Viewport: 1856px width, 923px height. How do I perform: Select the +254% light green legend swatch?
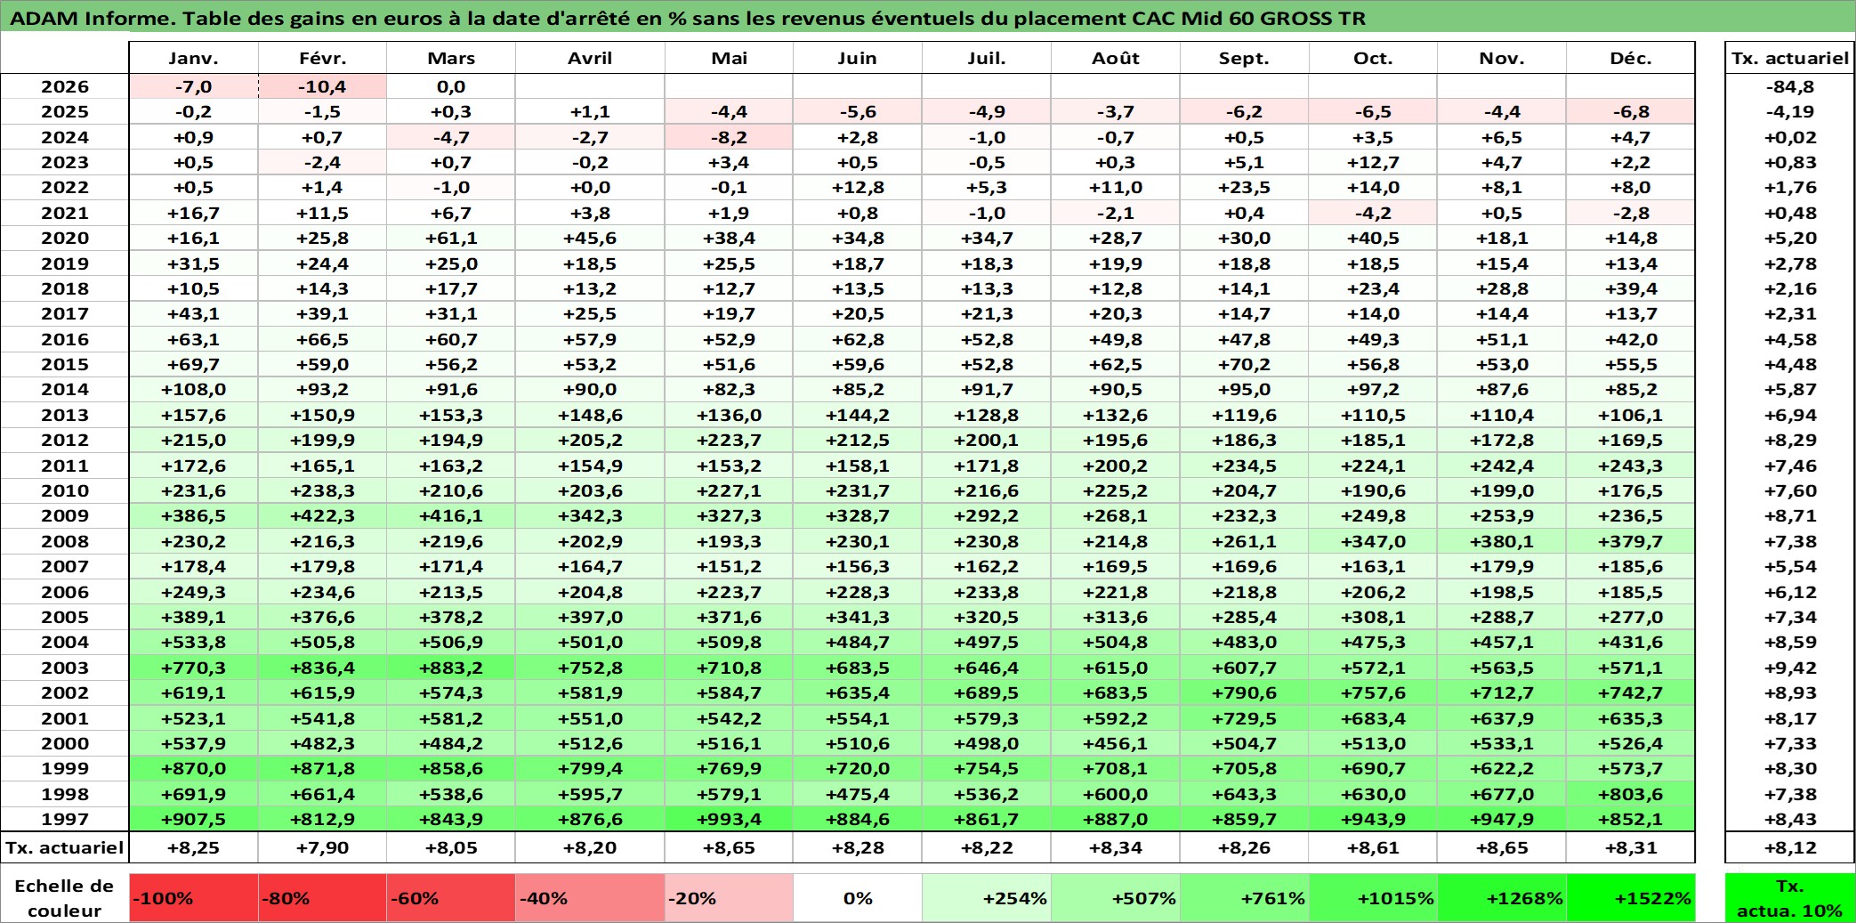coord(987,898)
